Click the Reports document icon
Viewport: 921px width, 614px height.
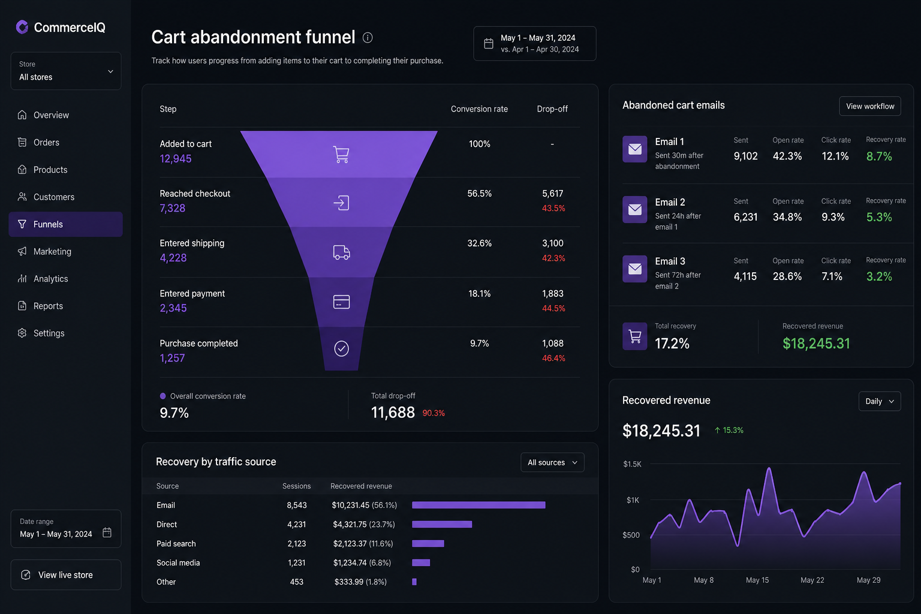click(x=22, y=306)
